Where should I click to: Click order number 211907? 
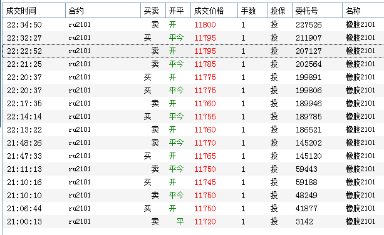[x=309, y=38]
